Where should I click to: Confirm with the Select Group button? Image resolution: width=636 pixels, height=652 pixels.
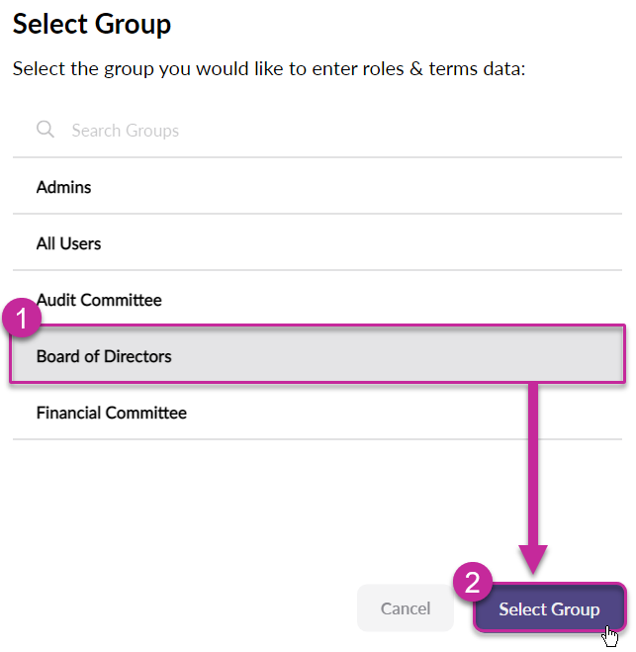[x=549, y=608]
